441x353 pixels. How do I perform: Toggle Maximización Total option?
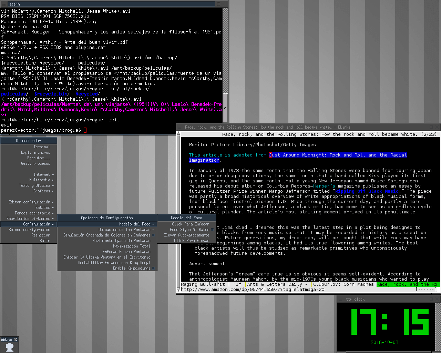click(x=107, y=246)
